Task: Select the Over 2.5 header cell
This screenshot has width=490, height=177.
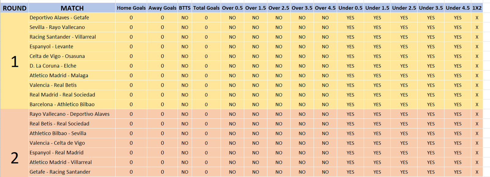Action: coord(279,8)
